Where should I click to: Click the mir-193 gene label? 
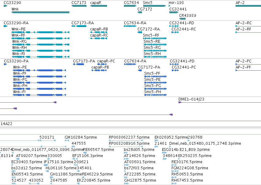[176, 3]
